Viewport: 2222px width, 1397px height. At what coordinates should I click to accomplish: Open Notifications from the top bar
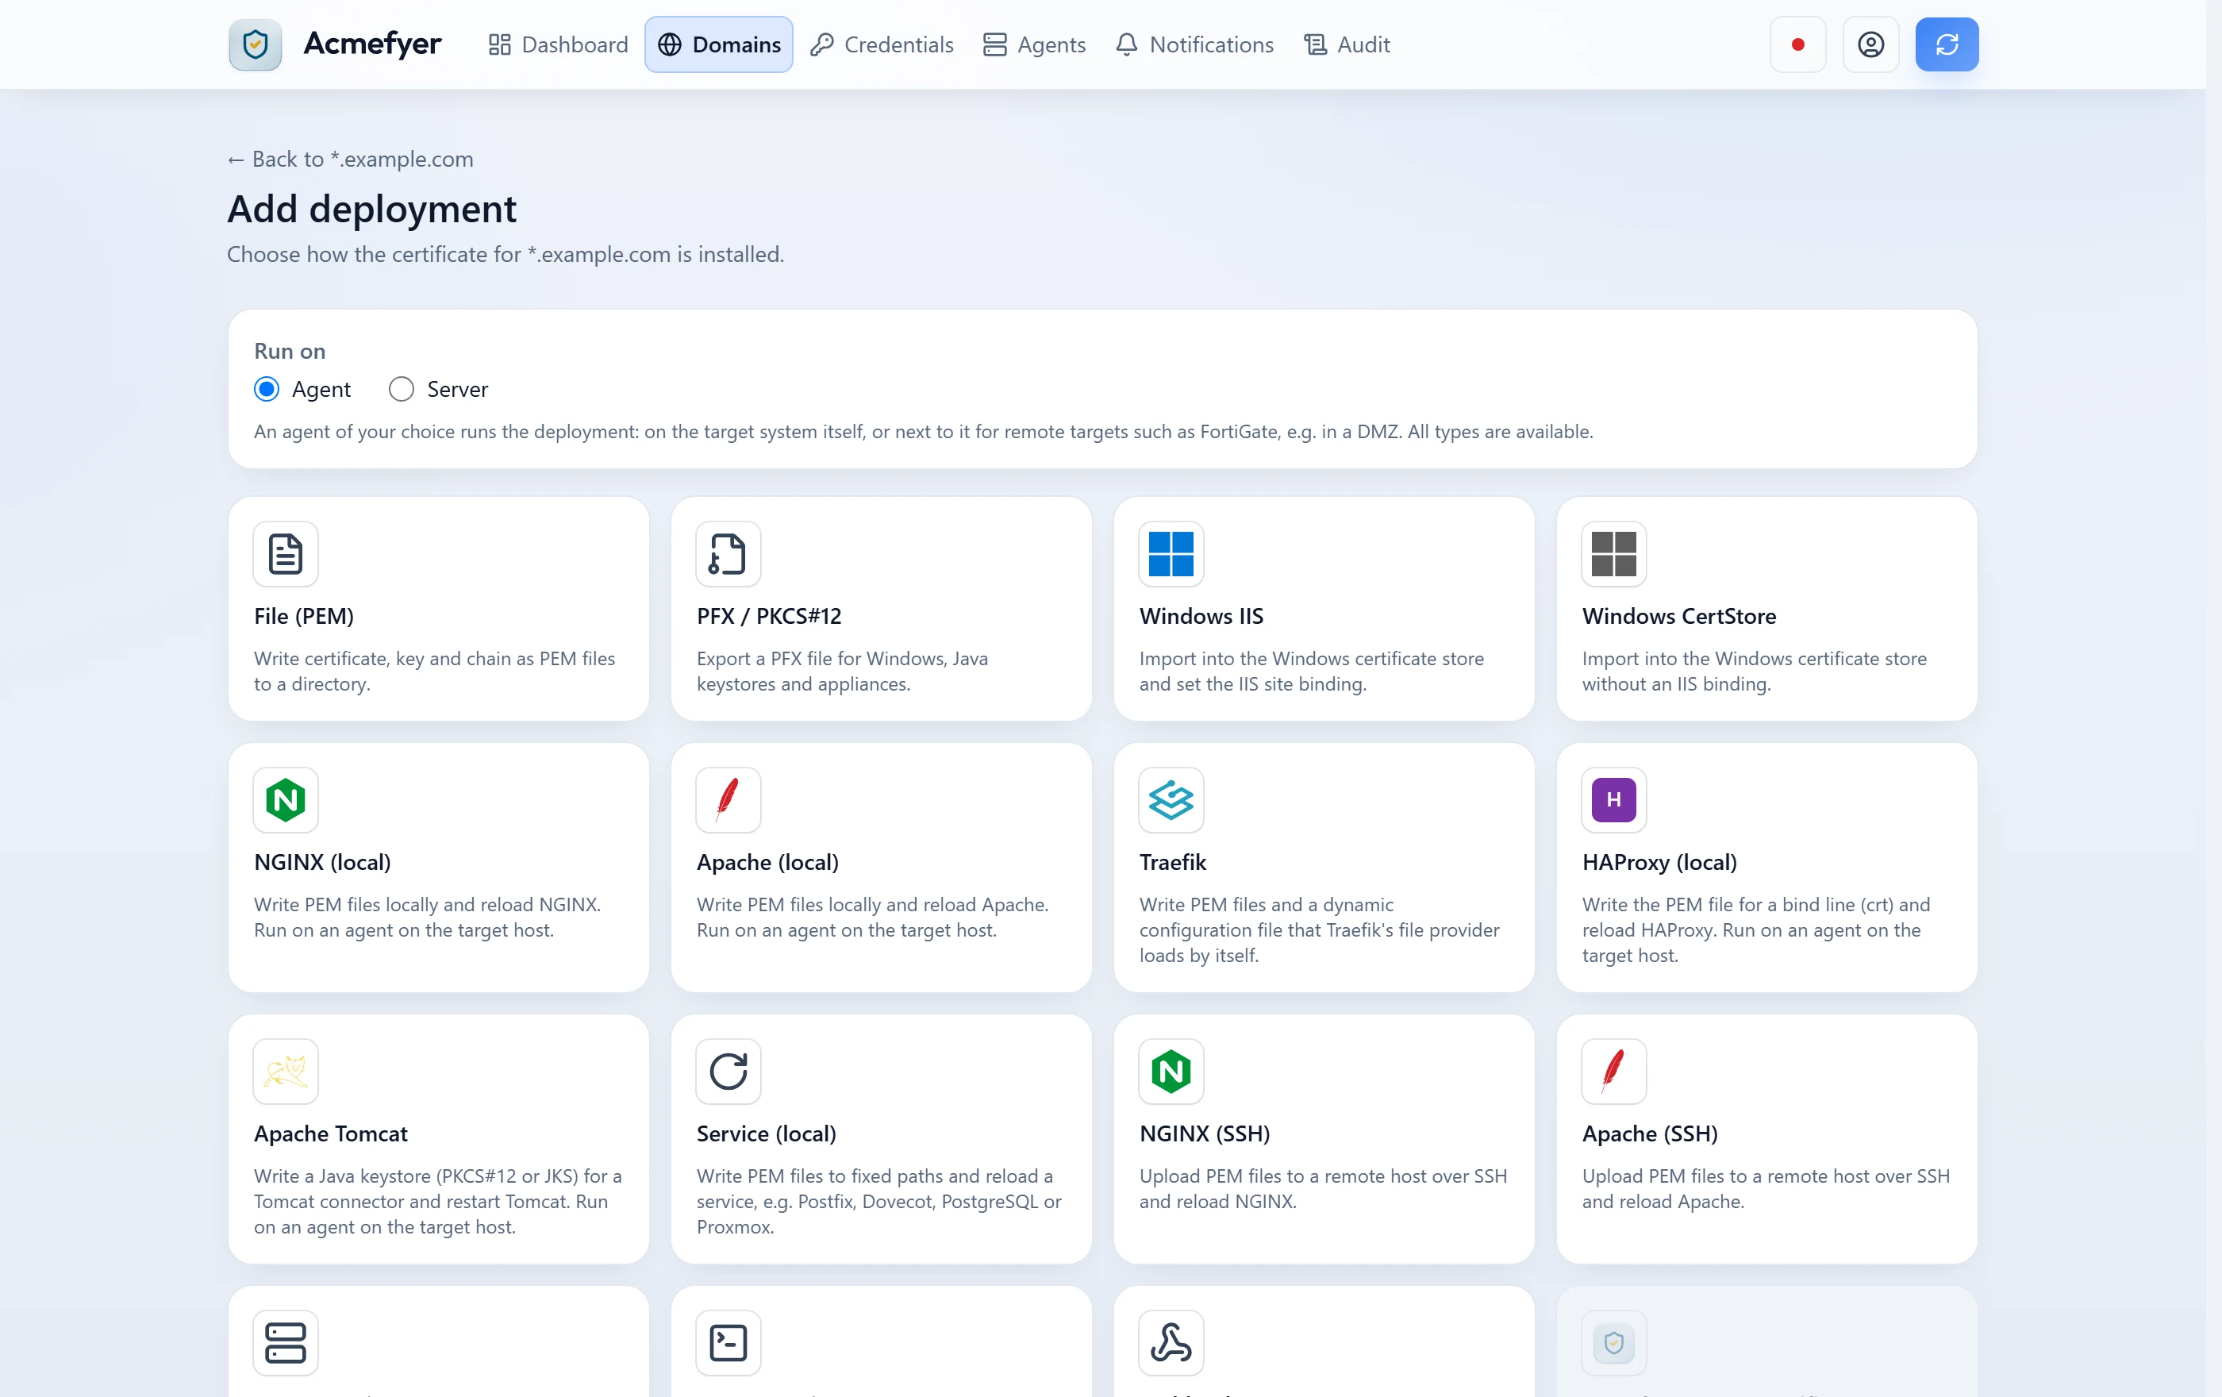click(x=1194, y=44)
